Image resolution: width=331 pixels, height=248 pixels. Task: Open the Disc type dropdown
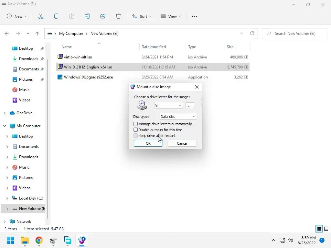point(178,116)
